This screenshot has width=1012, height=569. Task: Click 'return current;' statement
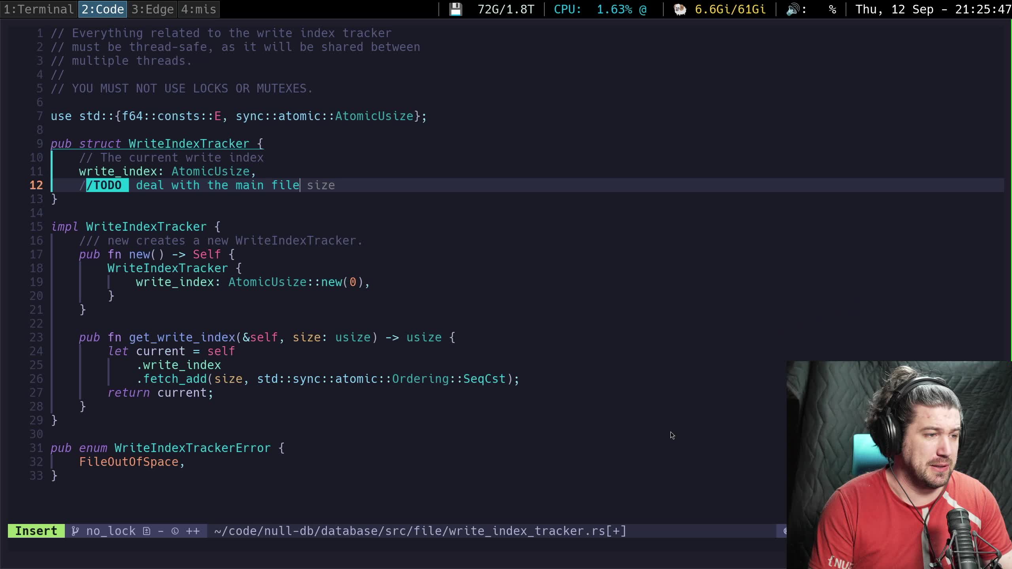tap(160, 392)
